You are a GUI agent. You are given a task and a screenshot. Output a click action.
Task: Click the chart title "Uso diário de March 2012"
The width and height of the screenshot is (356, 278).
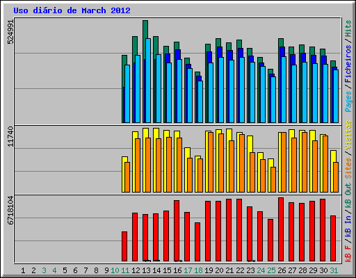tap(72, 10)
